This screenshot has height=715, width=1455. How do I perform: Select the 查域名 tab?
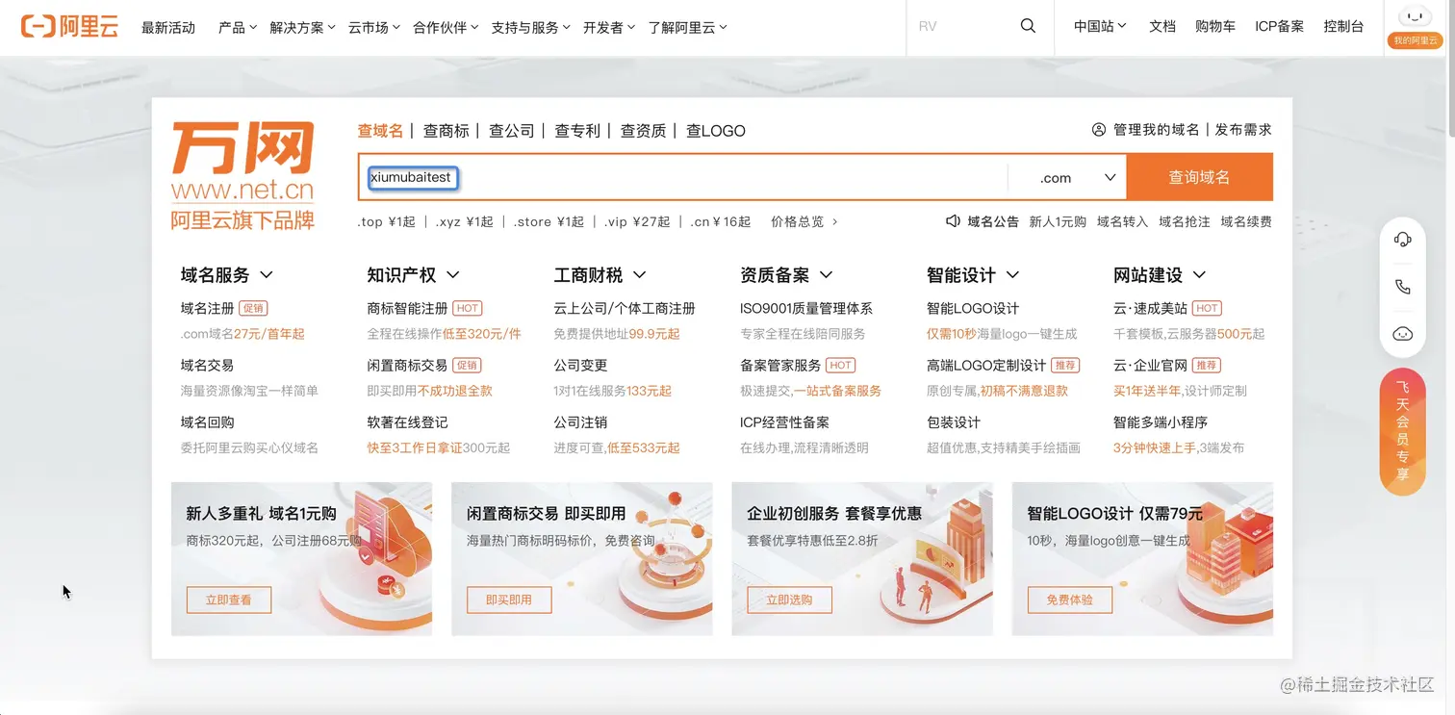click(x=380, y=131)
